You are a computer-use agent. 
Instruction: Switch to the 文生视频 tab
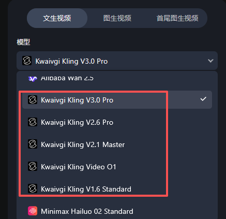pyautogui.click(x=57, y=18)
